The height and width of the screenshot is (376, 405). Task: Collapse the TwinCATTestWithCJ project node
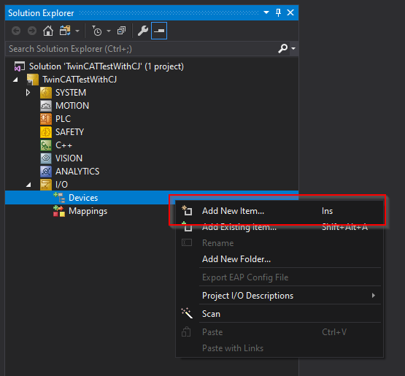(15, 80)
